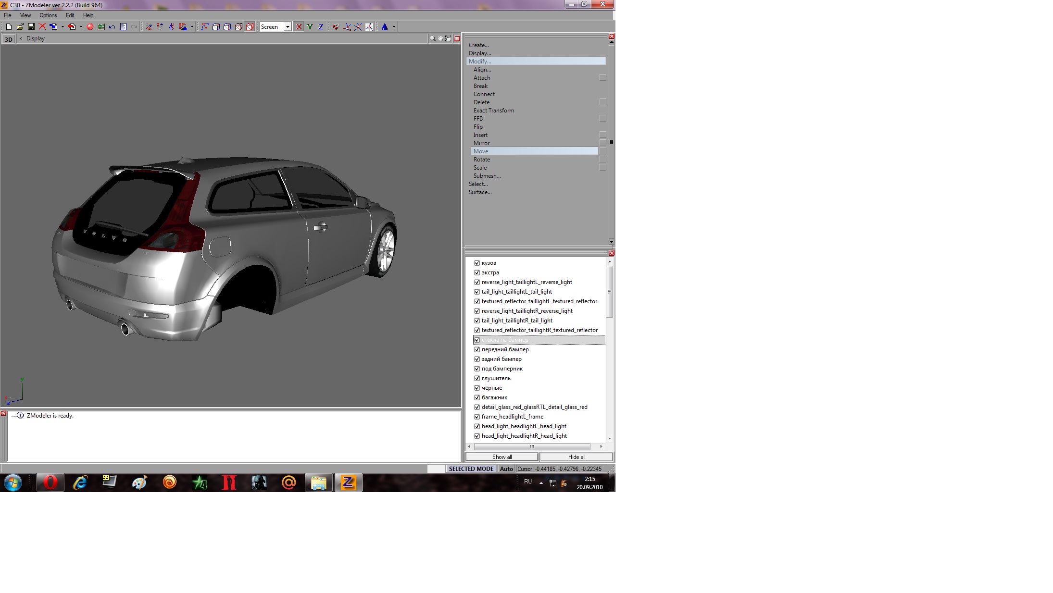Open the Screen axis dropdown
Viewport: 1053px width, 593px height.
[x=288, y=27]
